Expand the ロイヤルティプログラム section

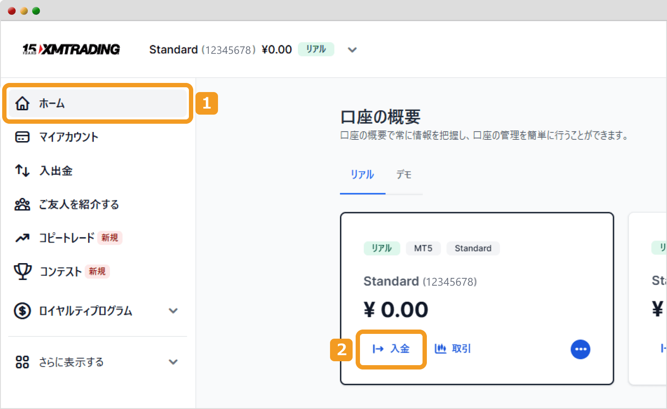(x=173, y=311)
